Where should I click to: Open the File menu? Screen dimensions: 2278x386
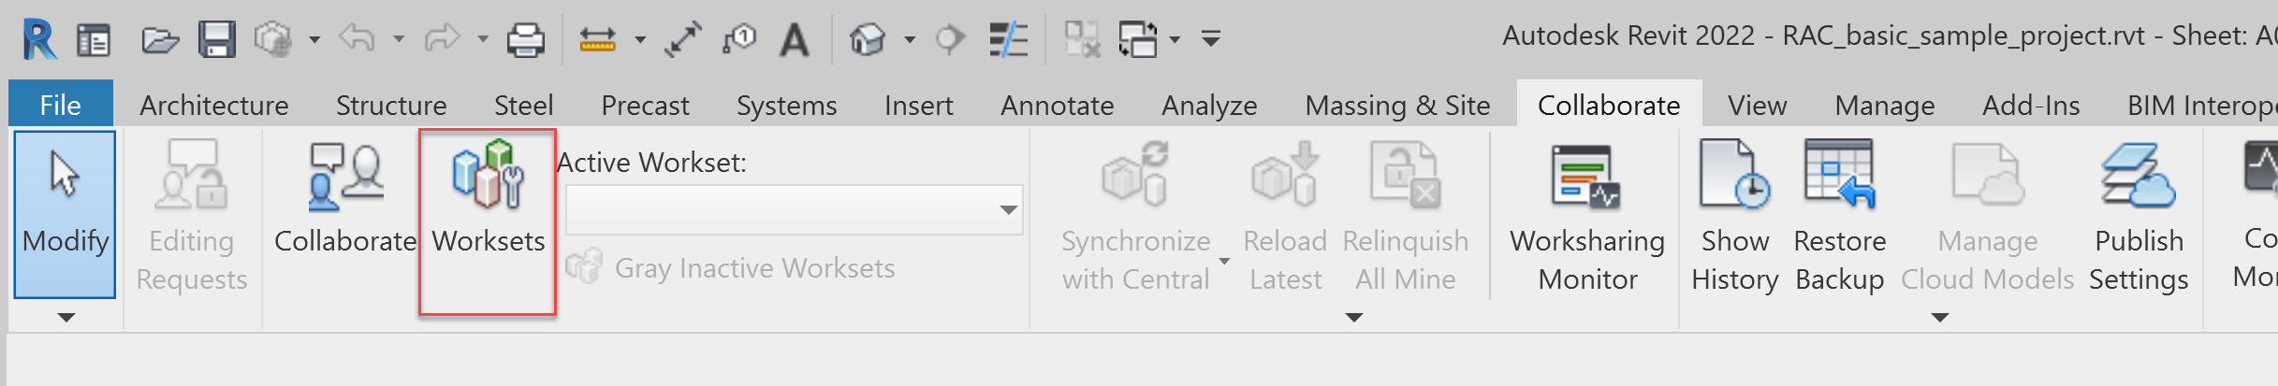(x=60, y=106)
